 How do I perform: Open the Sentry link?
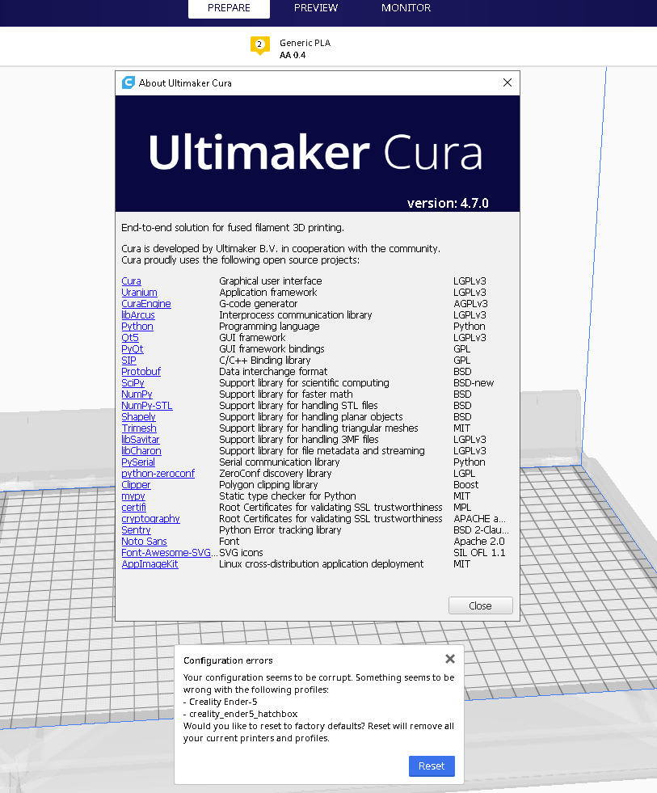(136, 530)
